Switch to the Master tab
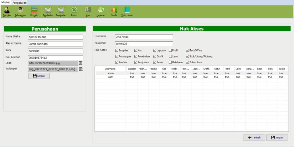Viewport: 294px width, 147px height. [6, 2]
